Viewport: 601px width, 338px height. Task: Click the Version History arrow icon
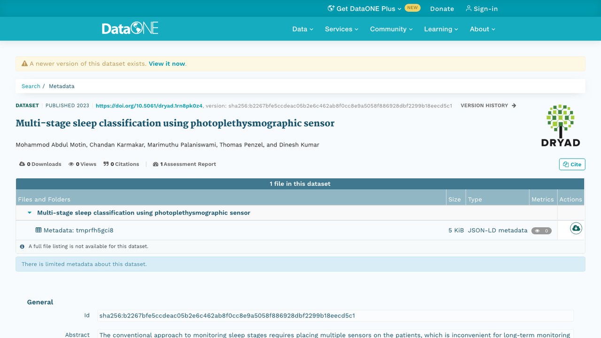tap(514, 106)
